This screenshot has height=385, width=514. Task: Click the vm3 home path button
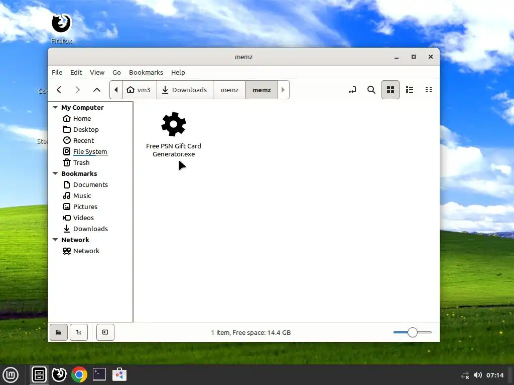(140, 90)
